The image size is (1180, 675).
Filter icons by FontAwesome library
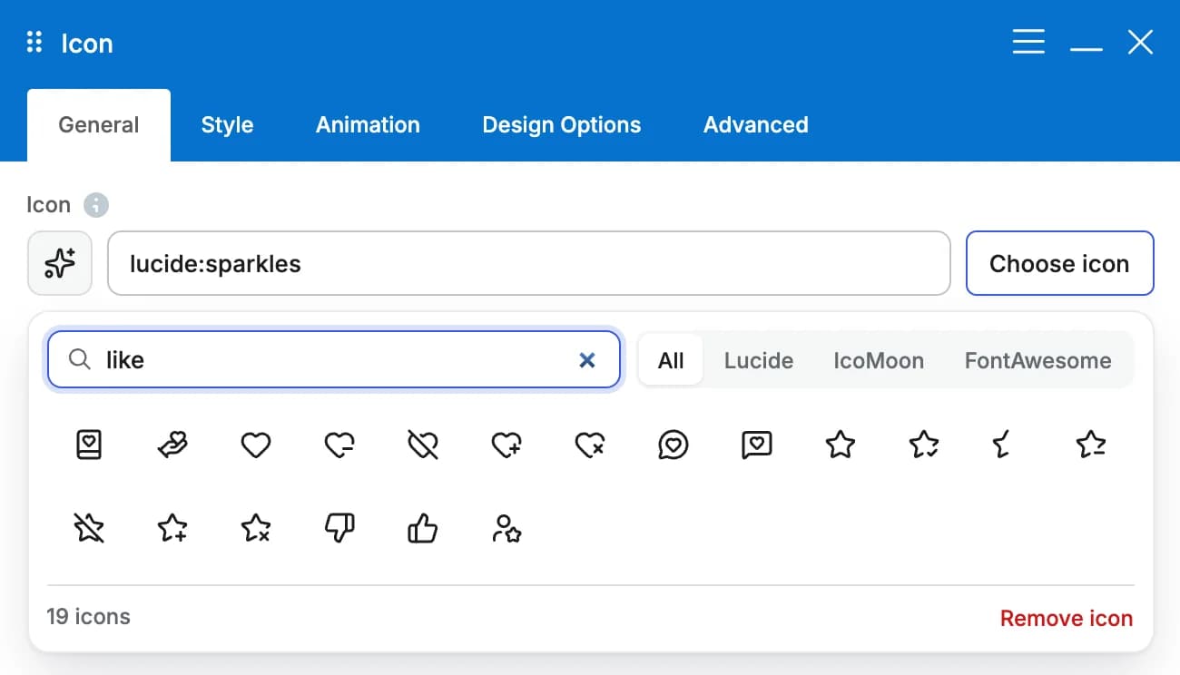(x=1037, y=360)
